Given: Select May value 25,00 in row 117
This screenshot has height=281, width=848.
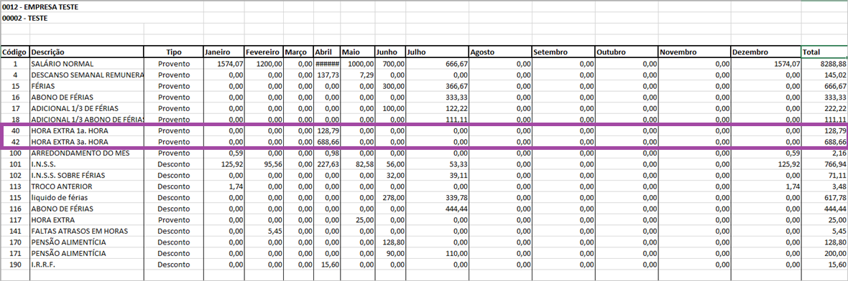Looking at the screenshot, I should 357,219.
